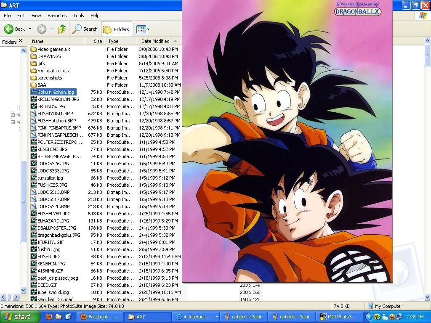Image resolution: width=431 pixels, height=323 pixels.
Task: Click the tuxsailor.jpg file icon
Action: [34, 178]
